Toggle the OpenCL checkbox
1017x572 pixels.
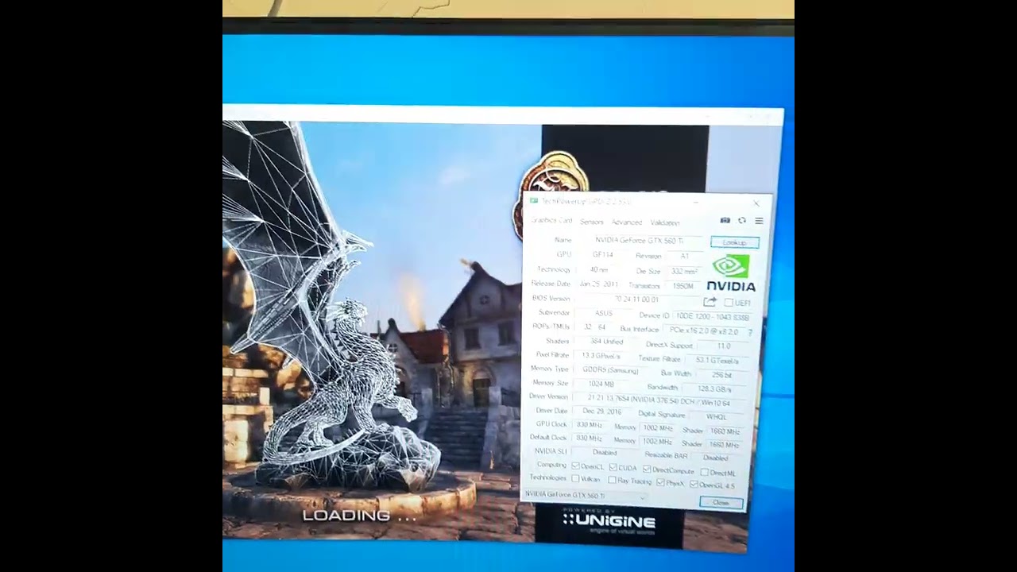pyautogui.click(x=575, y=466)
